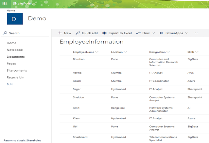Click the Home breadcrumb above logo

coord(11,11)
